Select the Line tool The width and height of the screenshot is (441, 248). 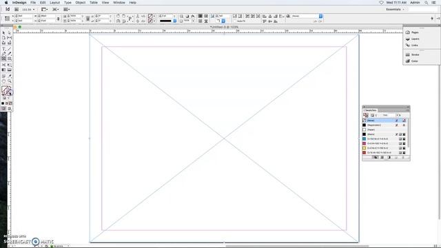9,49
